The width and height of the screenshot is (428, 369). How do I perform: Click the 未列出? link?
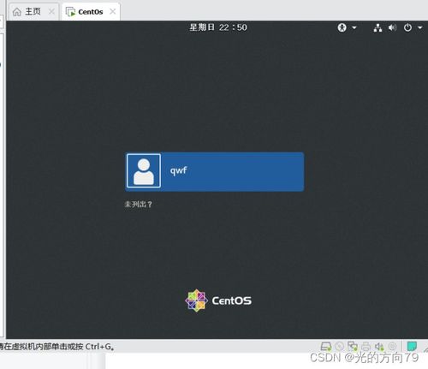tap(139, 205)
